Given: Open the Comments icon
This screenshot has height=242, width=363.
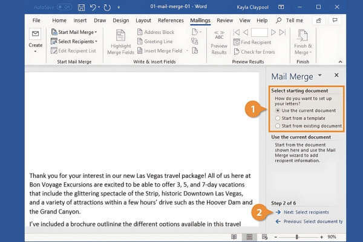Looking at the screenshot, I should click(335, 20).
